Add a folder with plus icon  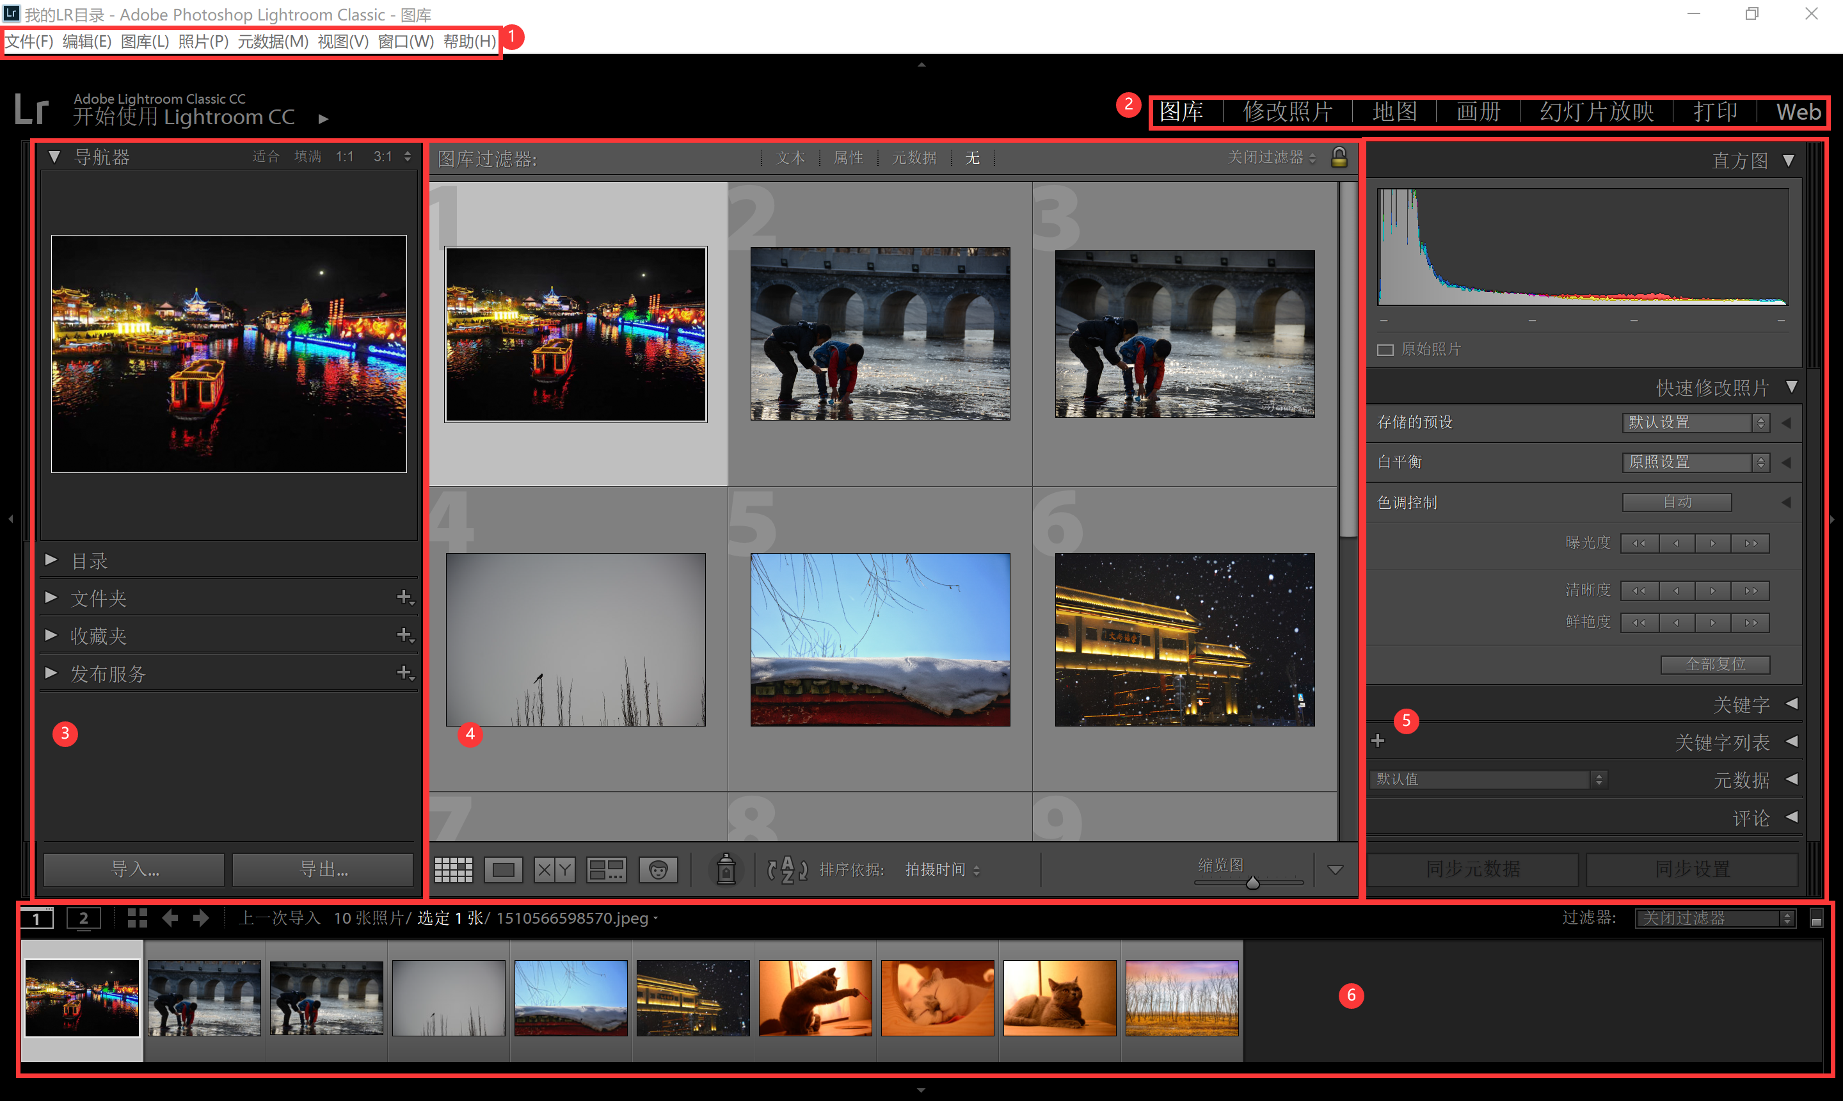click(405, 597)
